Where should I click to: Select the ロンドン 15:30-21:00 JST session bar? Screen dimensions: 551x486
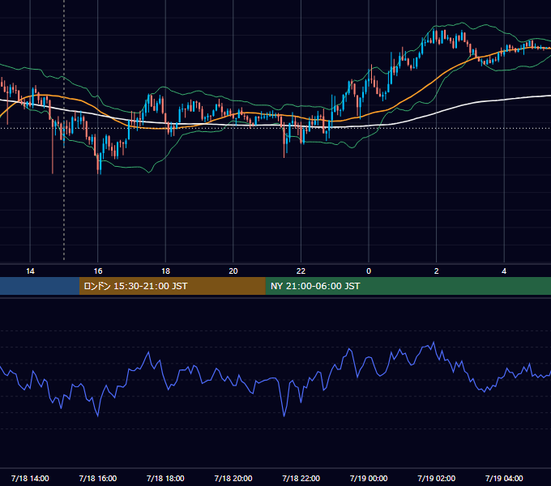pos(172,286)
